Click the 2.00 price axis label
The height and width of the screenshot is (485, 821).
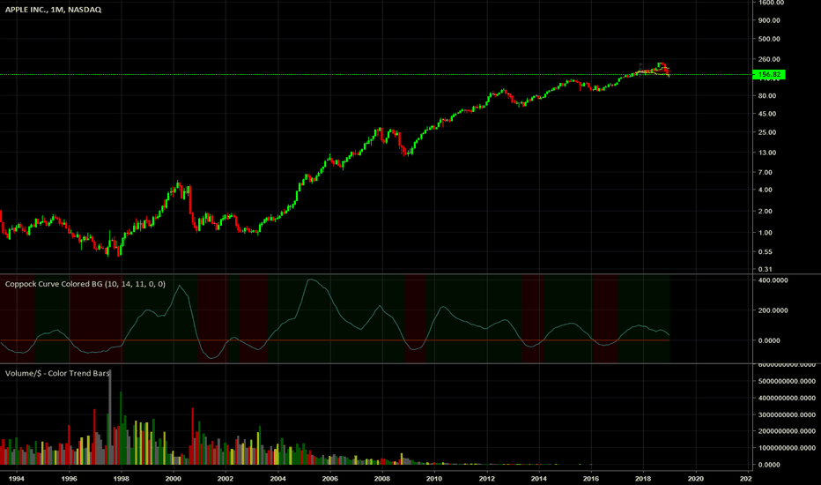(765, 212)
